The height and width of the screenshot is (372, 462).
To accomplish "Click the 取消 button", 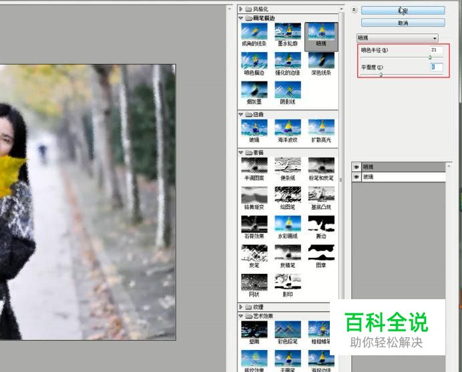I will pyautogui.click(x=403, y=23).
